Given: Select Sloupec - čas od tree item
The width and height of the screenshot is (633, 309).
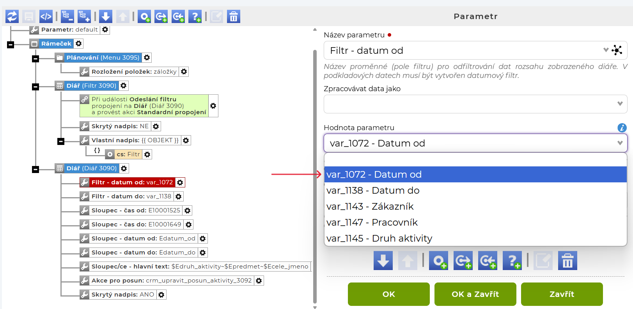Looking at the screenshot, I should (135, 210).
